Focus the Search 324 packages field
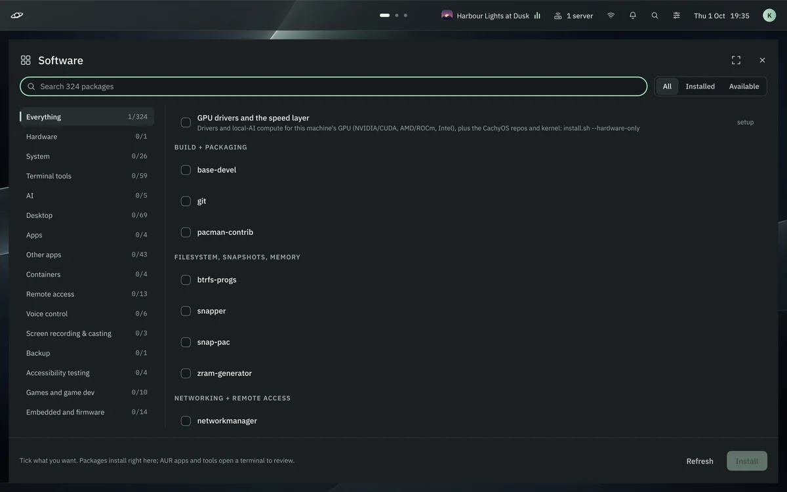Screen dimensions: 787x492 [x=333, y=87]
